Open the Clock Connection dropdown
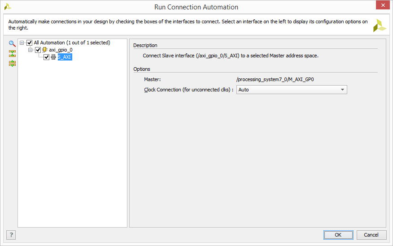 pyautogui.click(x=292, y=90)
